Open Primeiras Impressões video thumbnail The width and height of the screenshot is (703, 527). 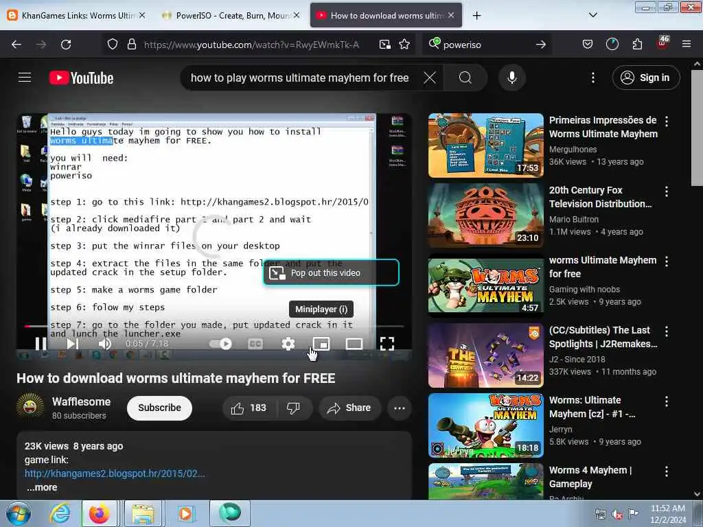pos(485,145)
